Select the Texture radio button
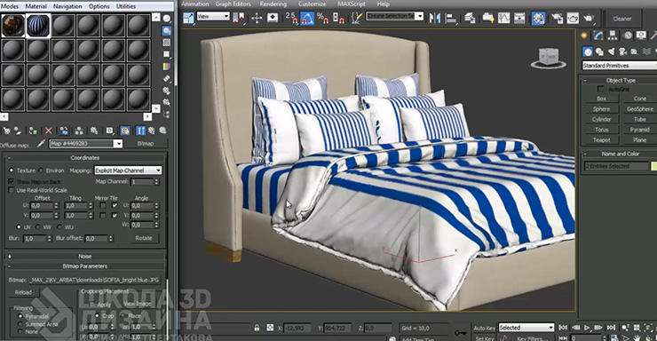Viewport: 657px width, 341px height. (12, 170)
